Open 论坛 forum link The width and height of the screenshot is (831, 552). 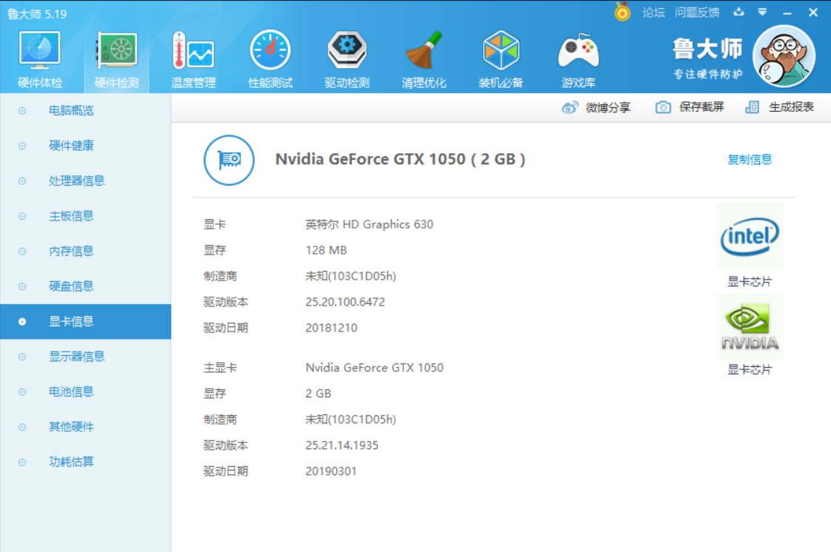(x=653, y=12)
